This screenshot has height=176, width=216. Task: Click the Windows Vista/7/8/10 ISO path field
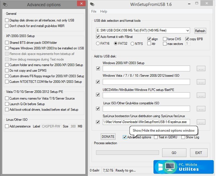coord(146,82)
